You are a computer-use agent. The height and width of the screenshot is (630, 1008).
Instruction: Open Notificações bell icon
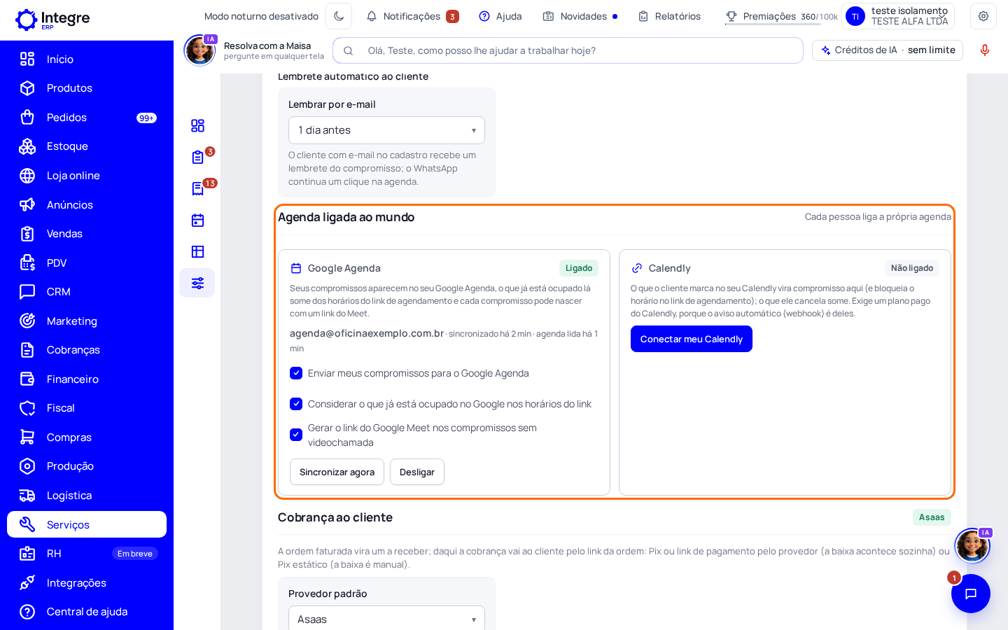371,16
